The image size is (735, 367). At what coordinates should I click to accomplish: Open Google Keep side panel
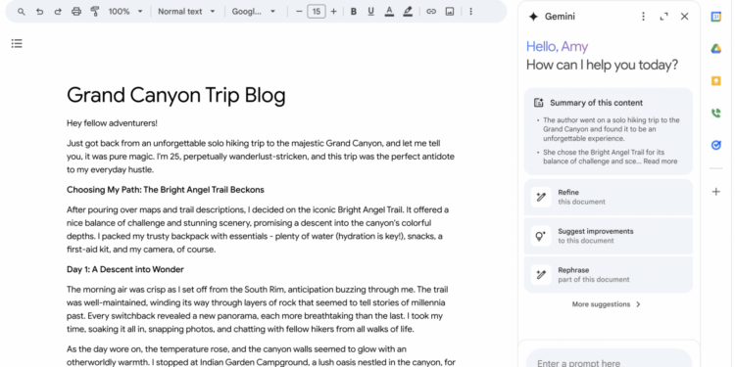pos(715,80)
